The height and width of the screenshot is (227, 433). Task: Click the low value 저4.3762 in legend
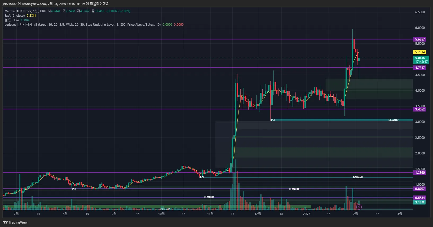[83, 11]
